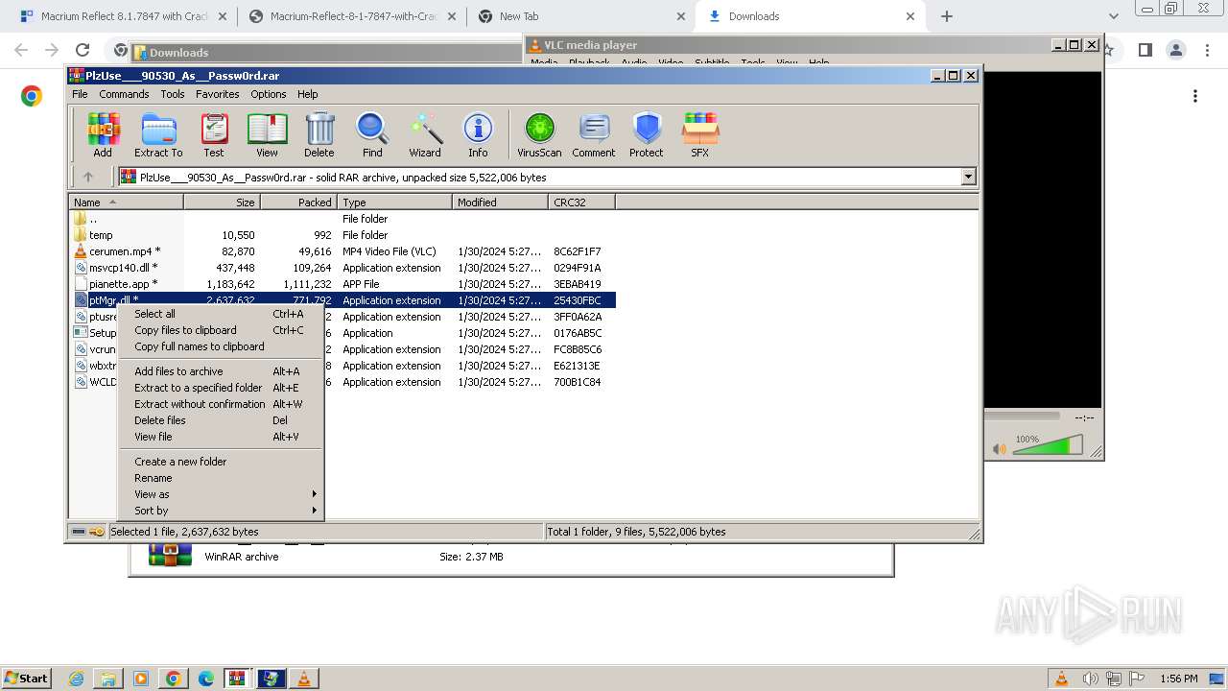Create SFX archive with SFX icon
Screen dimensions: 1228x691
tap(700, 134)
